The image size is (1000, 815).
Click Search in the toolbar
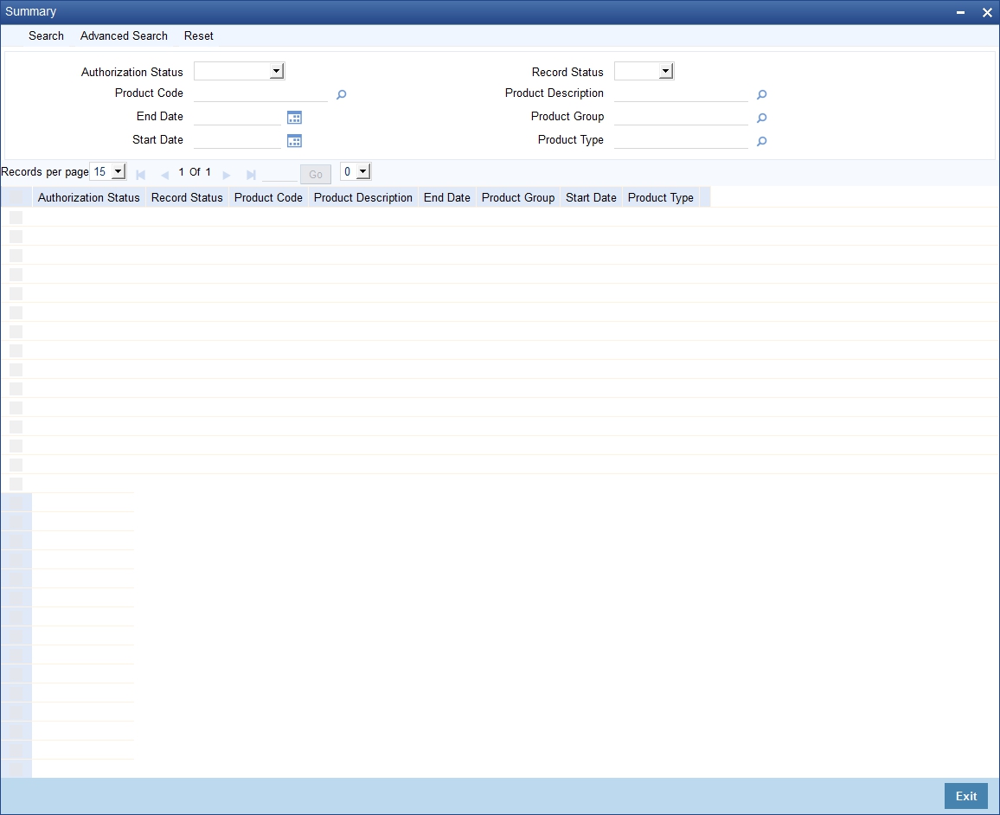pos(46,35)
